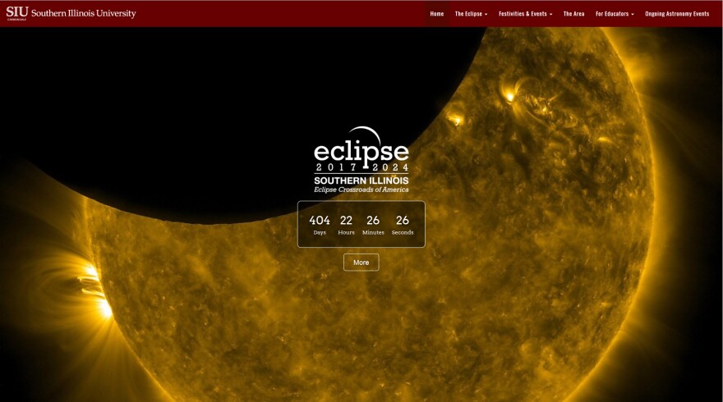The width and height of the screenshot is (723, 402).
Task: Open Ongoing Astronomy Events page
Action: tap(677, 14)
